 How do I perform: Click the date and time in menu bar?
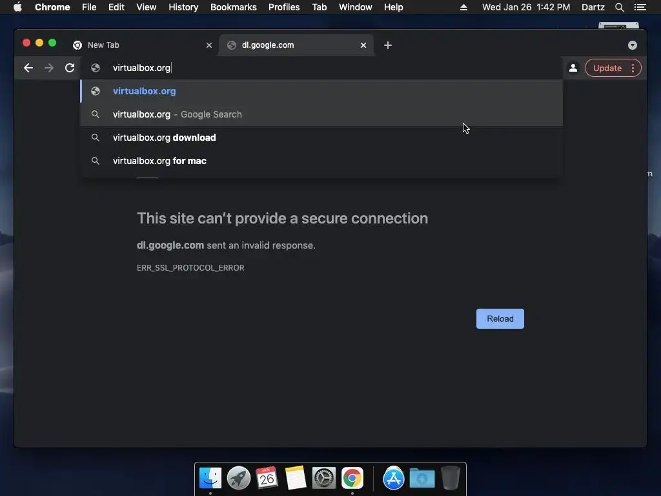526,7
